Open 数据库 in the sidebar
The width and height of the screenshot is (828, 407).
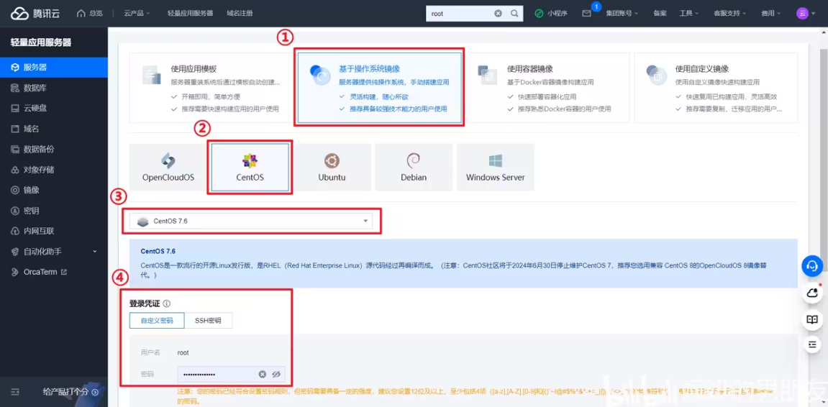pyautogui.click(x=54, y=88)
